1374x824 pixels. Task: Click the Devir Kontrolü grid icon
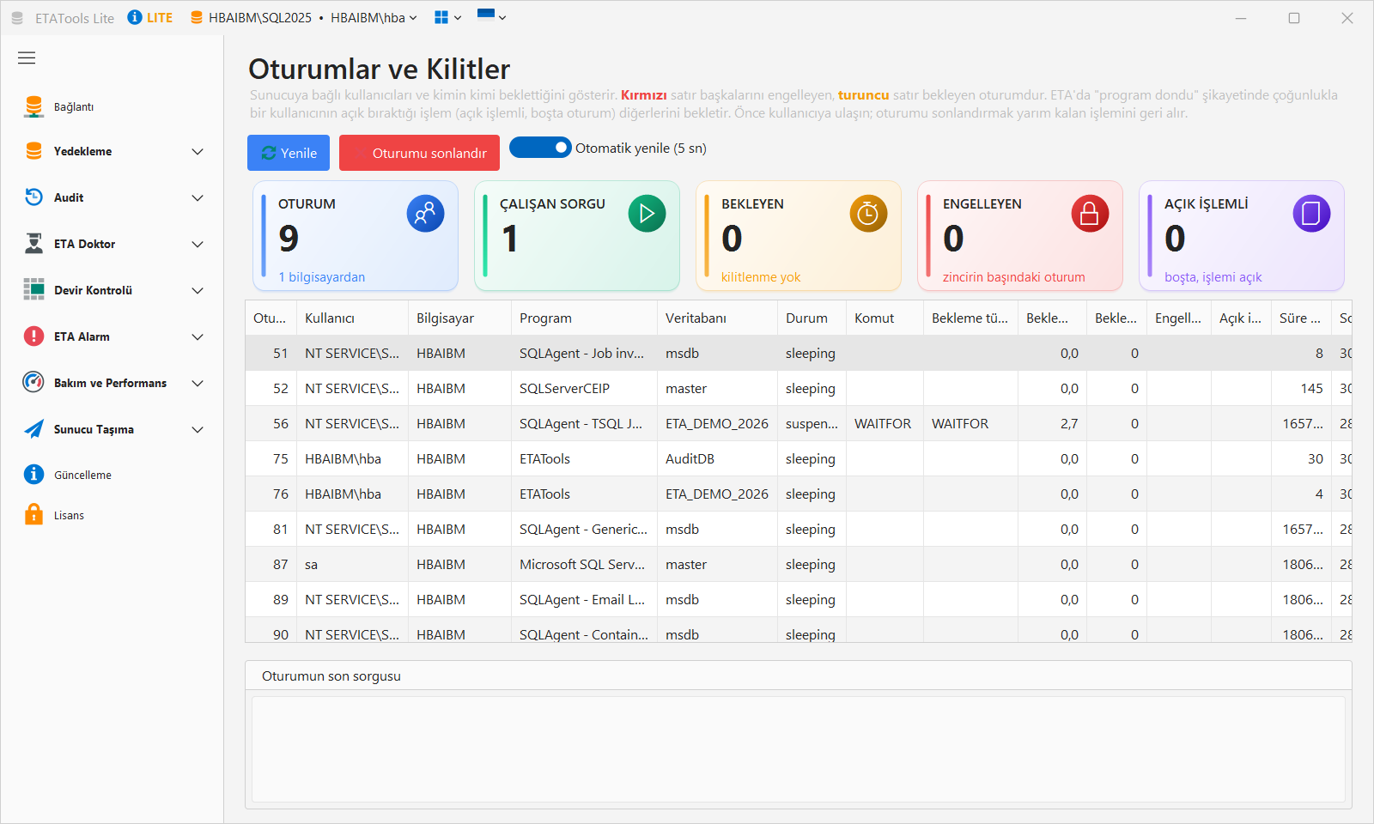[x=33, y=290]
